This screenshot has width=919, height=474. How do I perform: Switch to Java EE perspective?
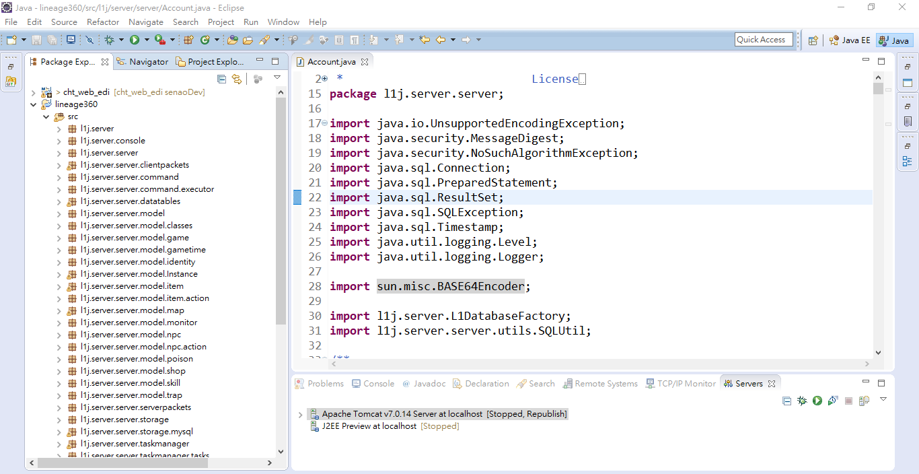point(850,40)
